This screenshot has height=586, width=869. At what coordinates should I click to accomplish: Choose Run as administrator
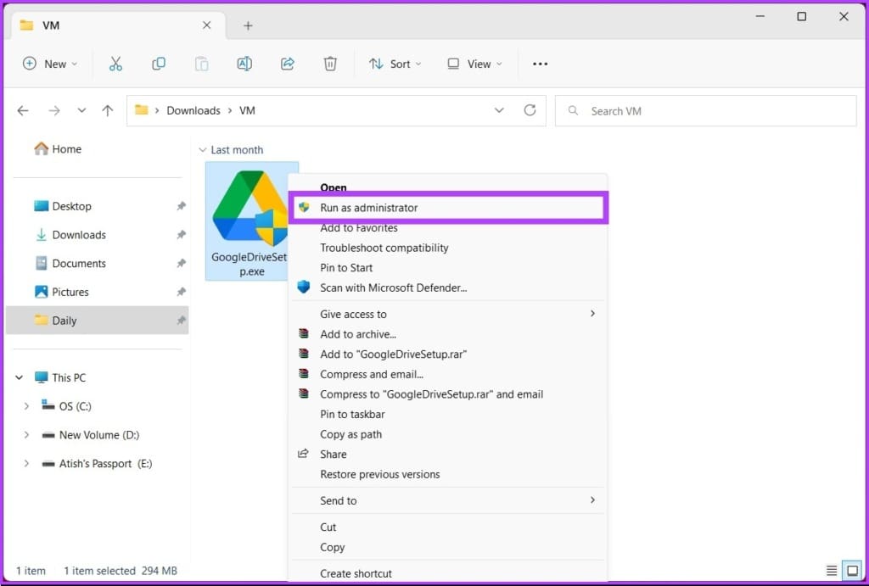point(448,208)
